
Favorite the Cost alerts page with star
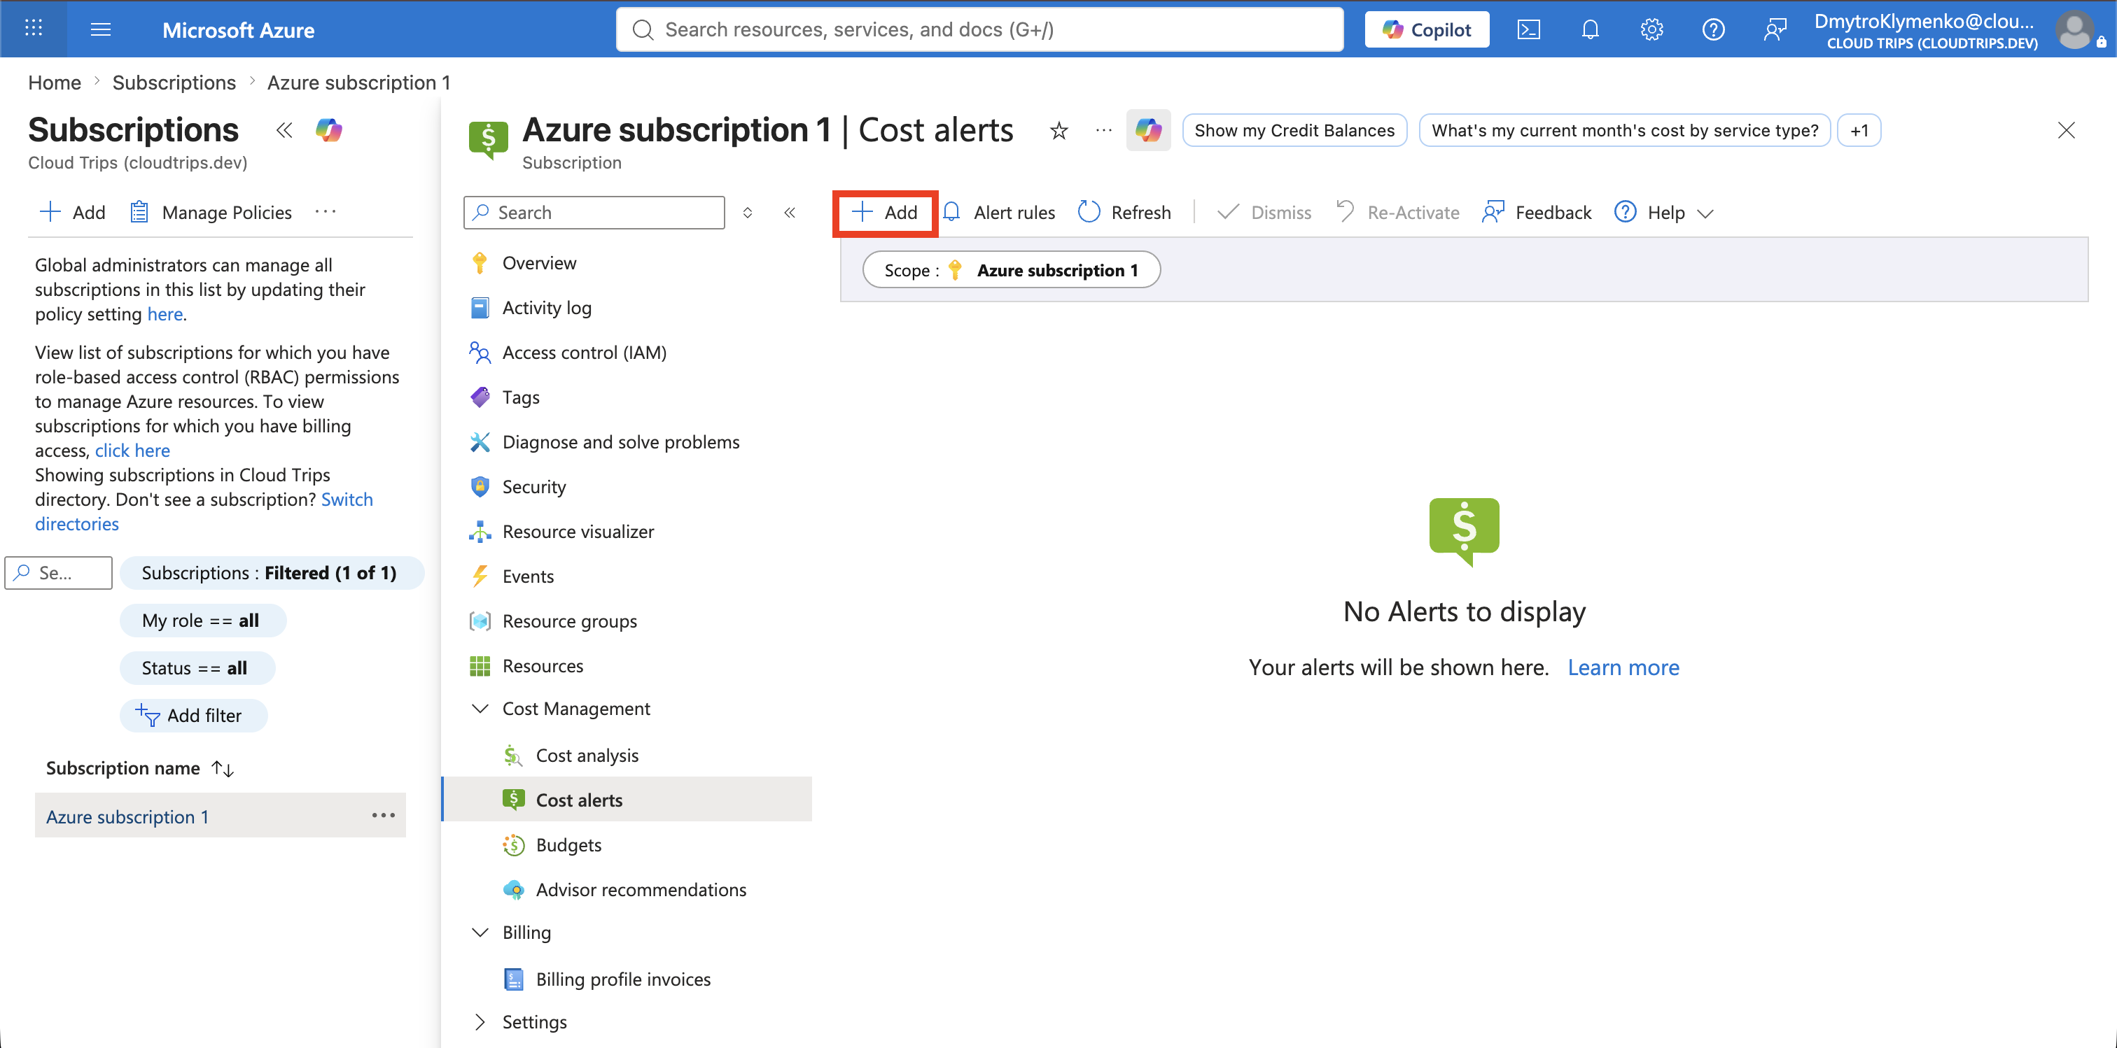[1058, 131]
